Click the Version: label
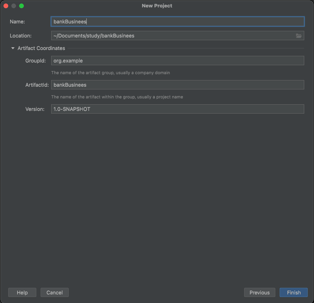314x303 pixels. click(35, 109)
